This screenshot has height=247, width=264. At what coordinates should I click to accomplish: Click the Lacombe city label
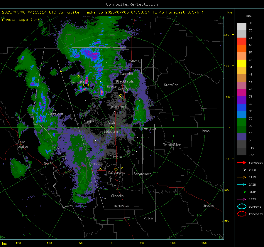click(x=126, y=74)
